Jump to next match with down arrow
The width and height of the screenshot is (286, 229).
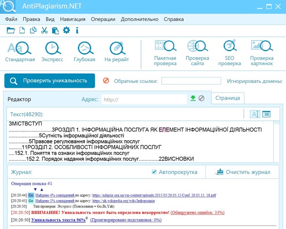(35, 190)
